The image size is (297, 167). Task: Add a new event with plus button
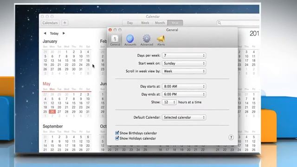pos(65,23)
